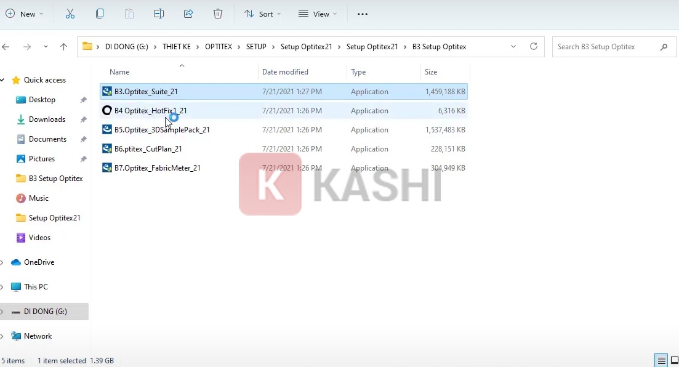The image size is (679, 367).
Task: Switch to large thumbnails view in status bar
Action: [673, 360]
